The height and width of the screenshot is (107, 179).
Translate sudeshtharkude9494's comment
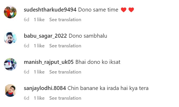pyautogui.click(x=65, y=20)
